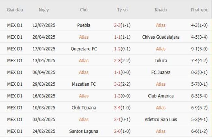Select the 'Giải đấu' column header
Viewport: 212px width, 138px height.
[15, 10]
